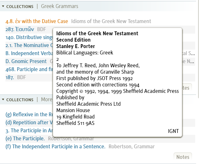Open '4.8. ἐν with the Dative Case' link
This screenshot has height=164, width=199.
(x=37, y=21)
